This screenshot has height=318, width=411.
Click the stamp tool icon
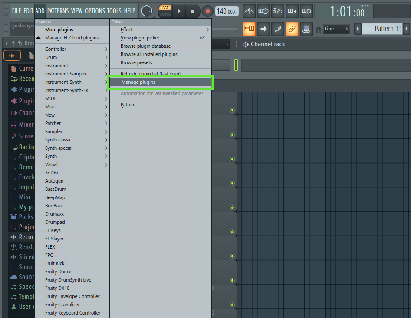click(x=306, y=29)
